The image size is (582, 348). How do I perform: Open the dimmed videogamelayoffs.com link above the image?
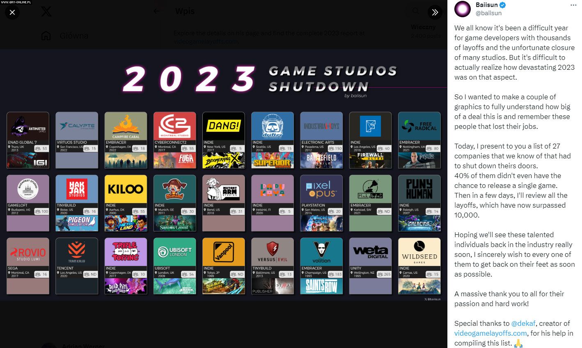tap(206, 41)
